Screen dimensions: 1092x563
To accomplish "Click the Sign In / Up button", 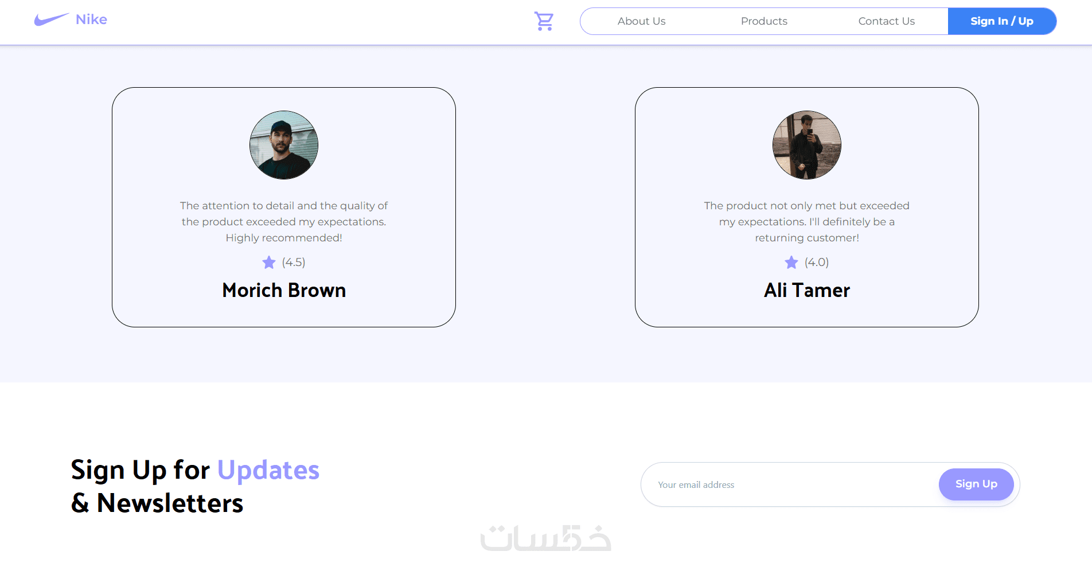I will 1002,21.
